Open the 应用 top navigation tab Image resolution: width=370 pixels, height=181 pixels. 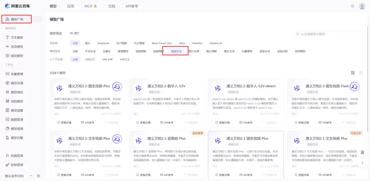[x=71, y=6]
